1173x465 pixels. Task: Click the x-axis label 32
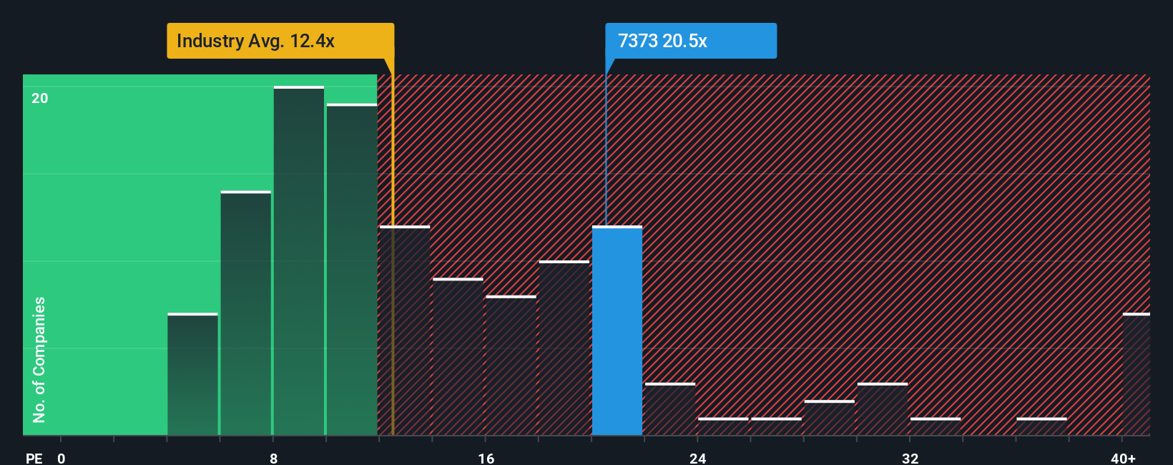[910, 458]
